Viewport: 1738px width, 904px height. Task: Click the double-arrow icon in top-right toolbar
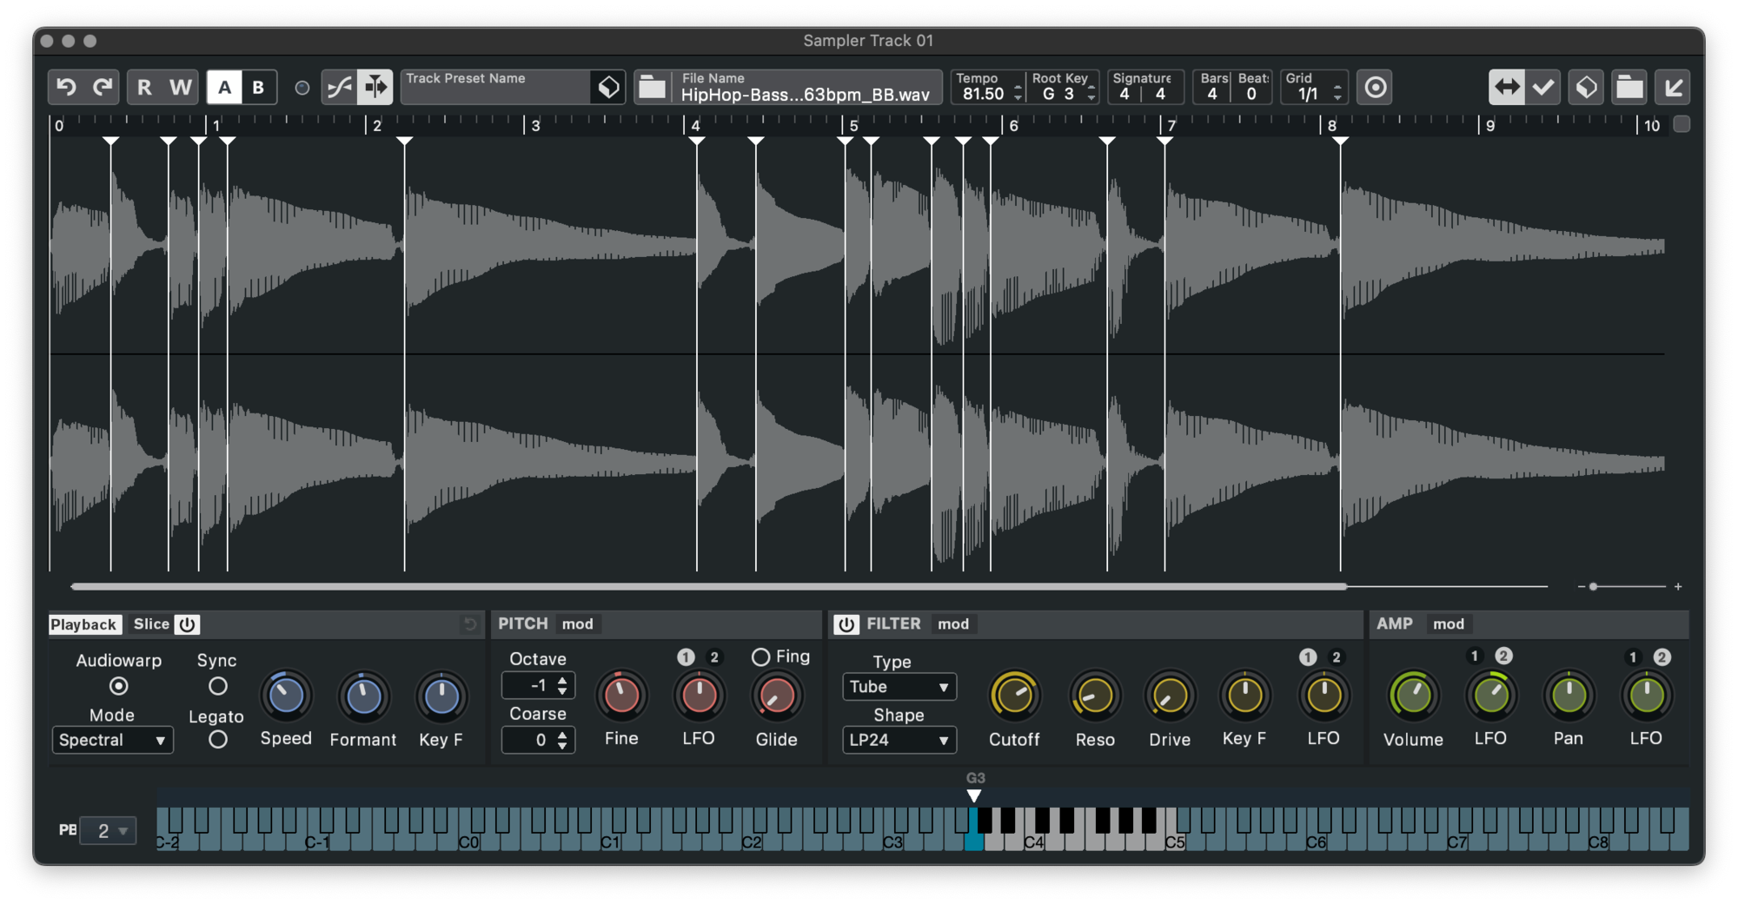pyautogui.click(x=1506, y=87)
